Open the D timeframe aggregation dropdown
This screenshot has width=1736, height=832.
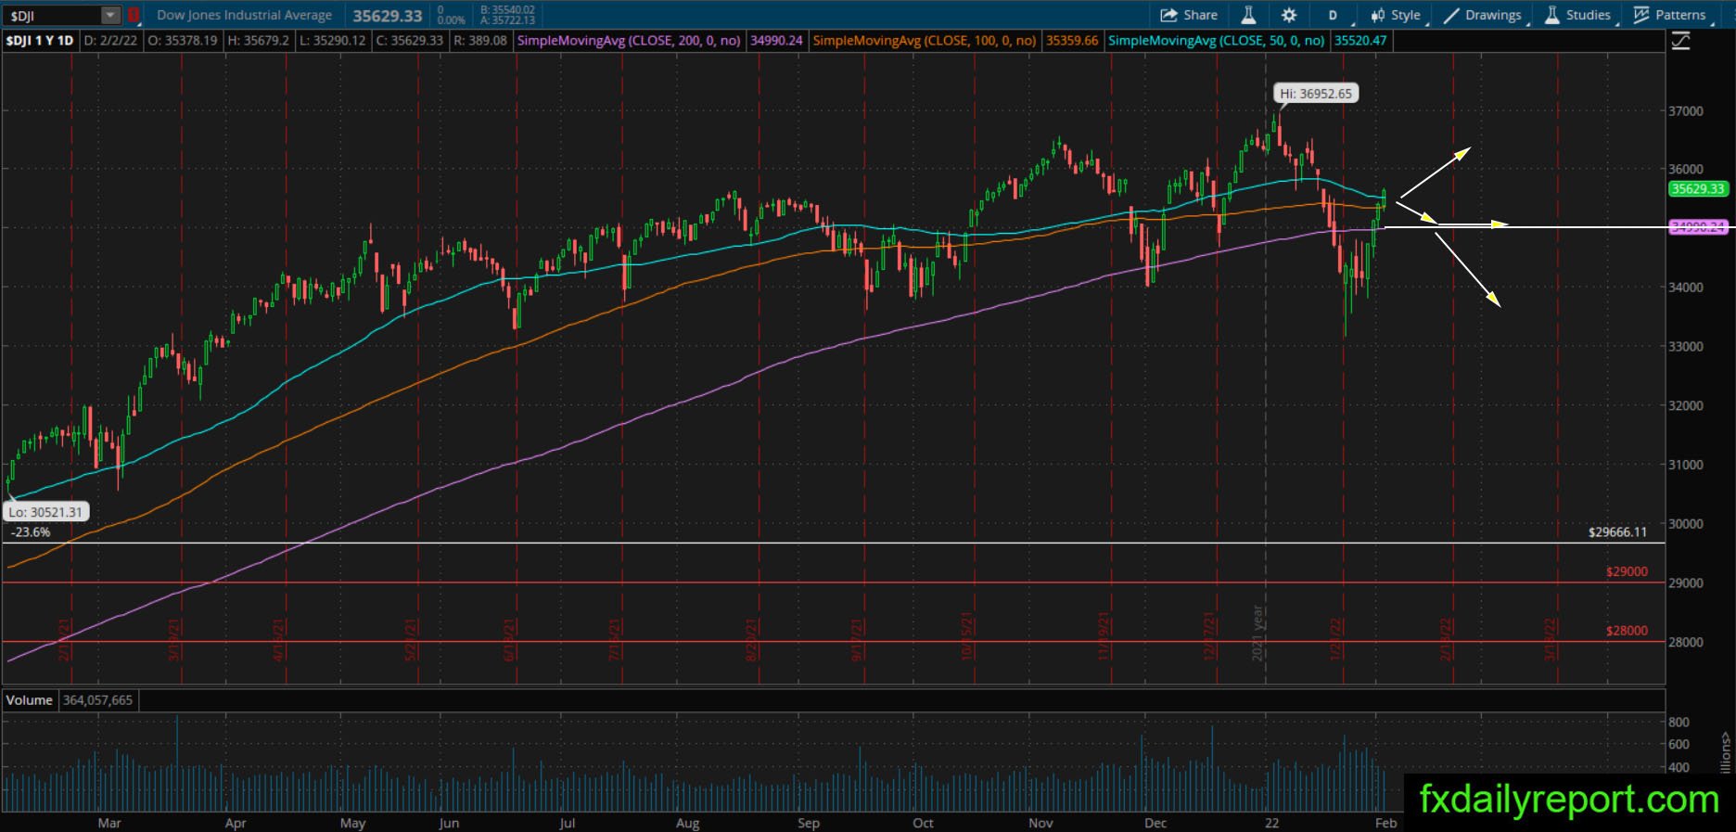[x=1334, y=15]
